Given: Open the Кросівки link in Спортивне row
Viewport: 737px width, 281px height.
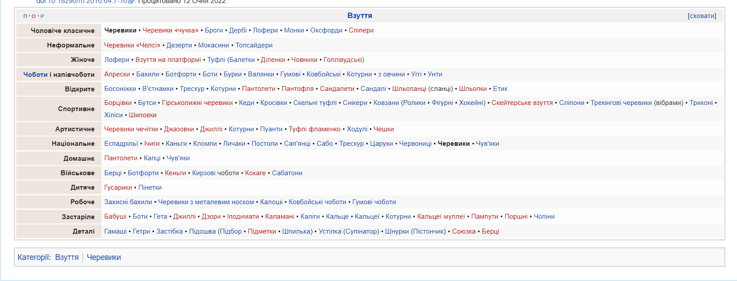Looking at the screenshot, I should pos(273,103).
